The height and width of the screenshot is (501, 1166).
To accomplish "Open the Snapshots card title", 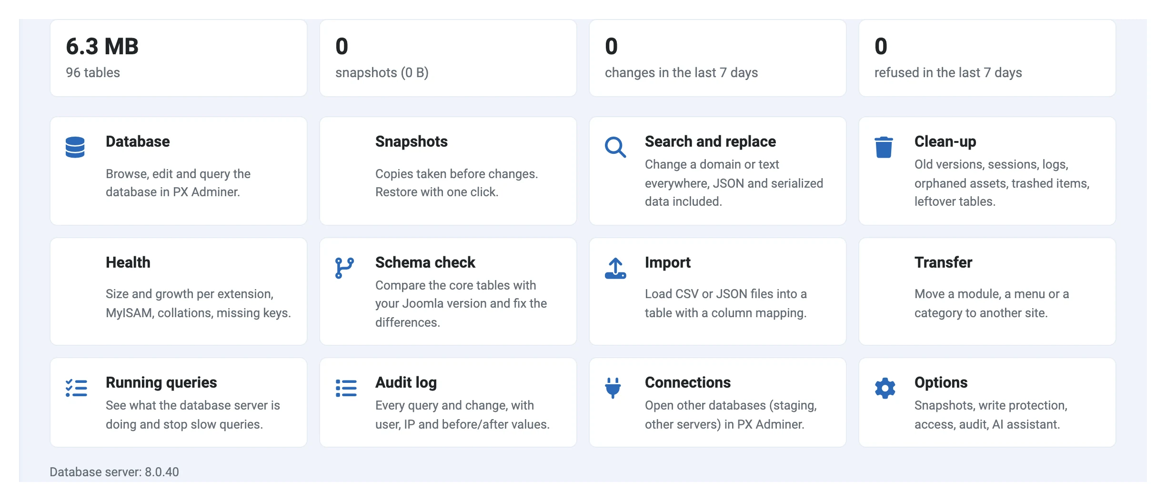I will point(412,141).
